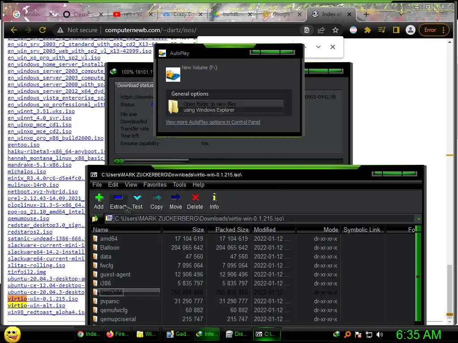Open en_winnt_4.0_svr.iso link

[x=39, y=118]
